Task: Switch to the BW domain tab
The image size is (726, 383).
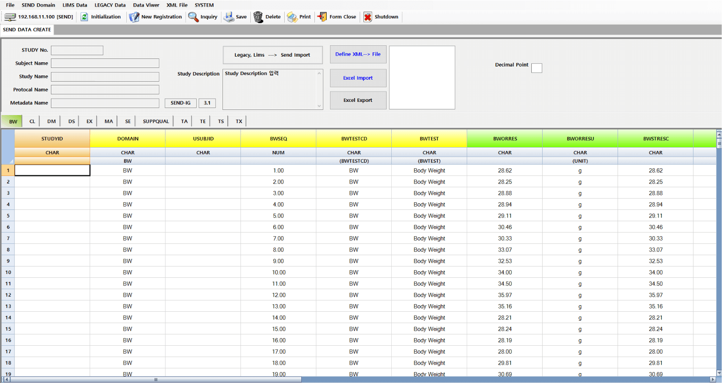Action: 13,121
